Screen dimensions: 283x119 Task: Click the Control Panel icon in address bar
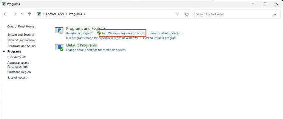(x=39, y=14)
